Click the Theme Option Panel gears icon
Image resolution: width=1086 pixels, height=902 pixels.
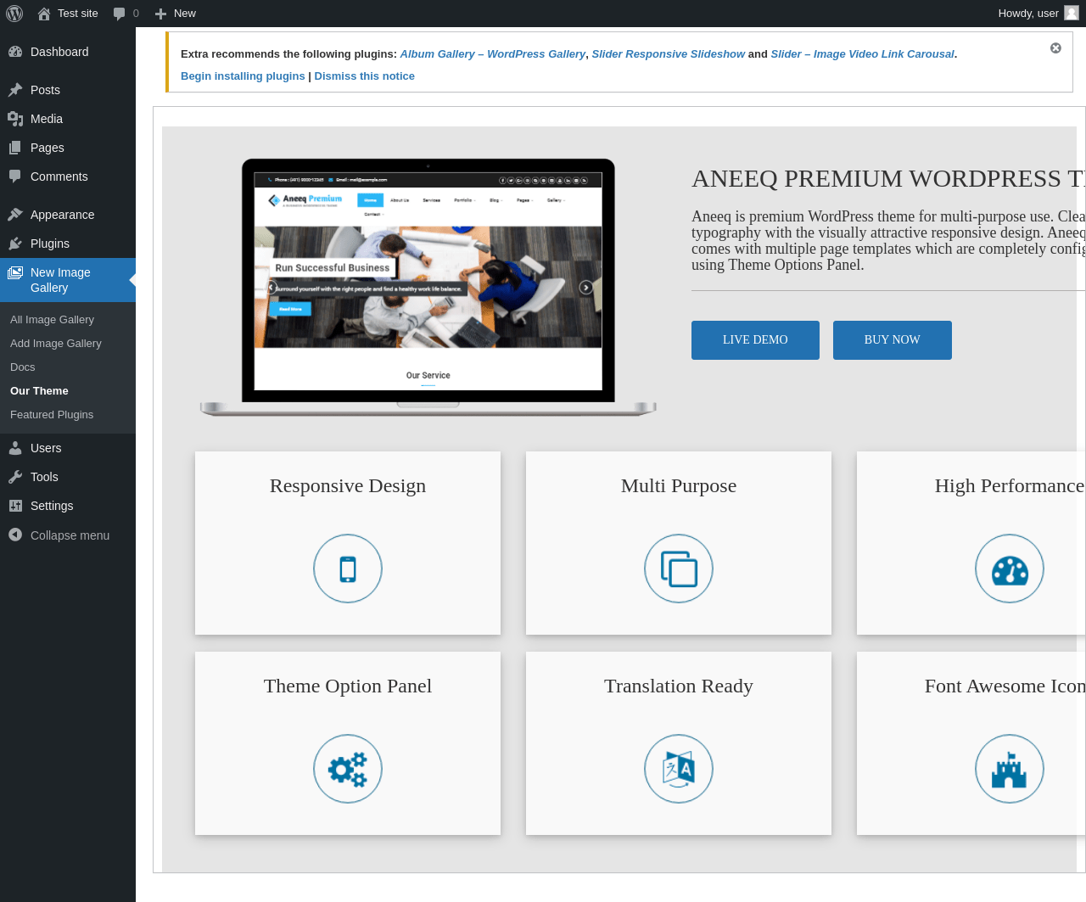click(x=348, y=769)
